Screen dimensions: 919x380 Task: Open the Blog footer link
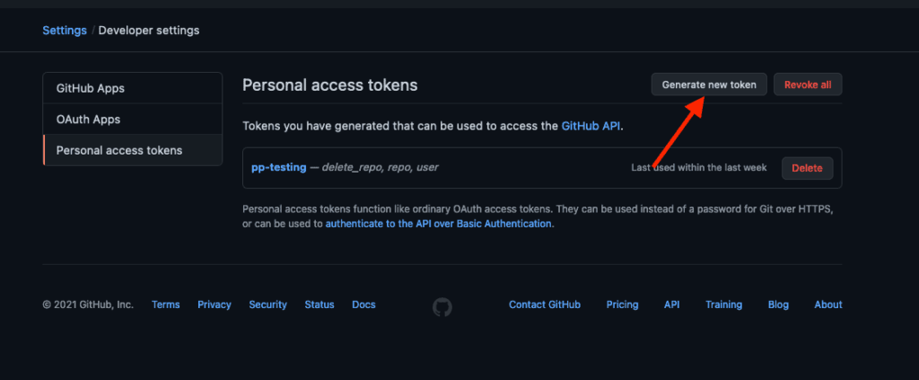(778, 305)
